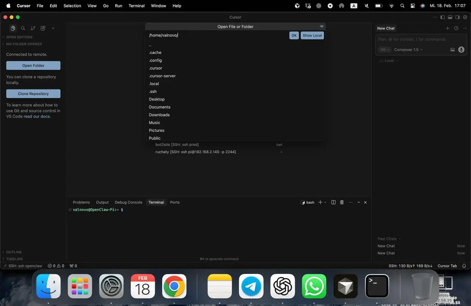Toggle the bottom panel layout button
The image size is (471, 306).
click(450, 17)
